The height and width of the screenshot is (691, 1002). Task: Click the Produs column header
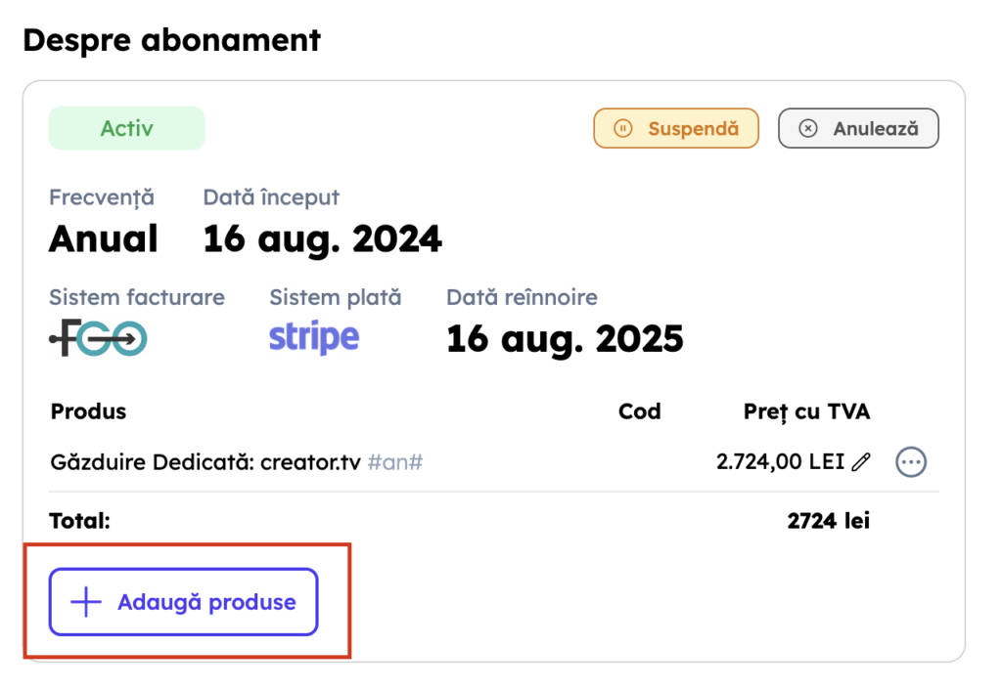[88, 411]
